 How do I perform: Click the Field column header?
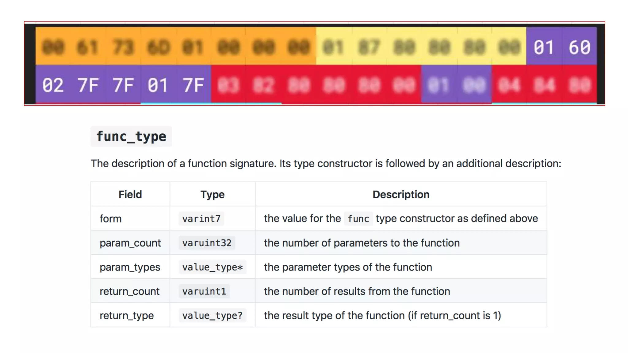pyautogui.click(x=130, y=194)
